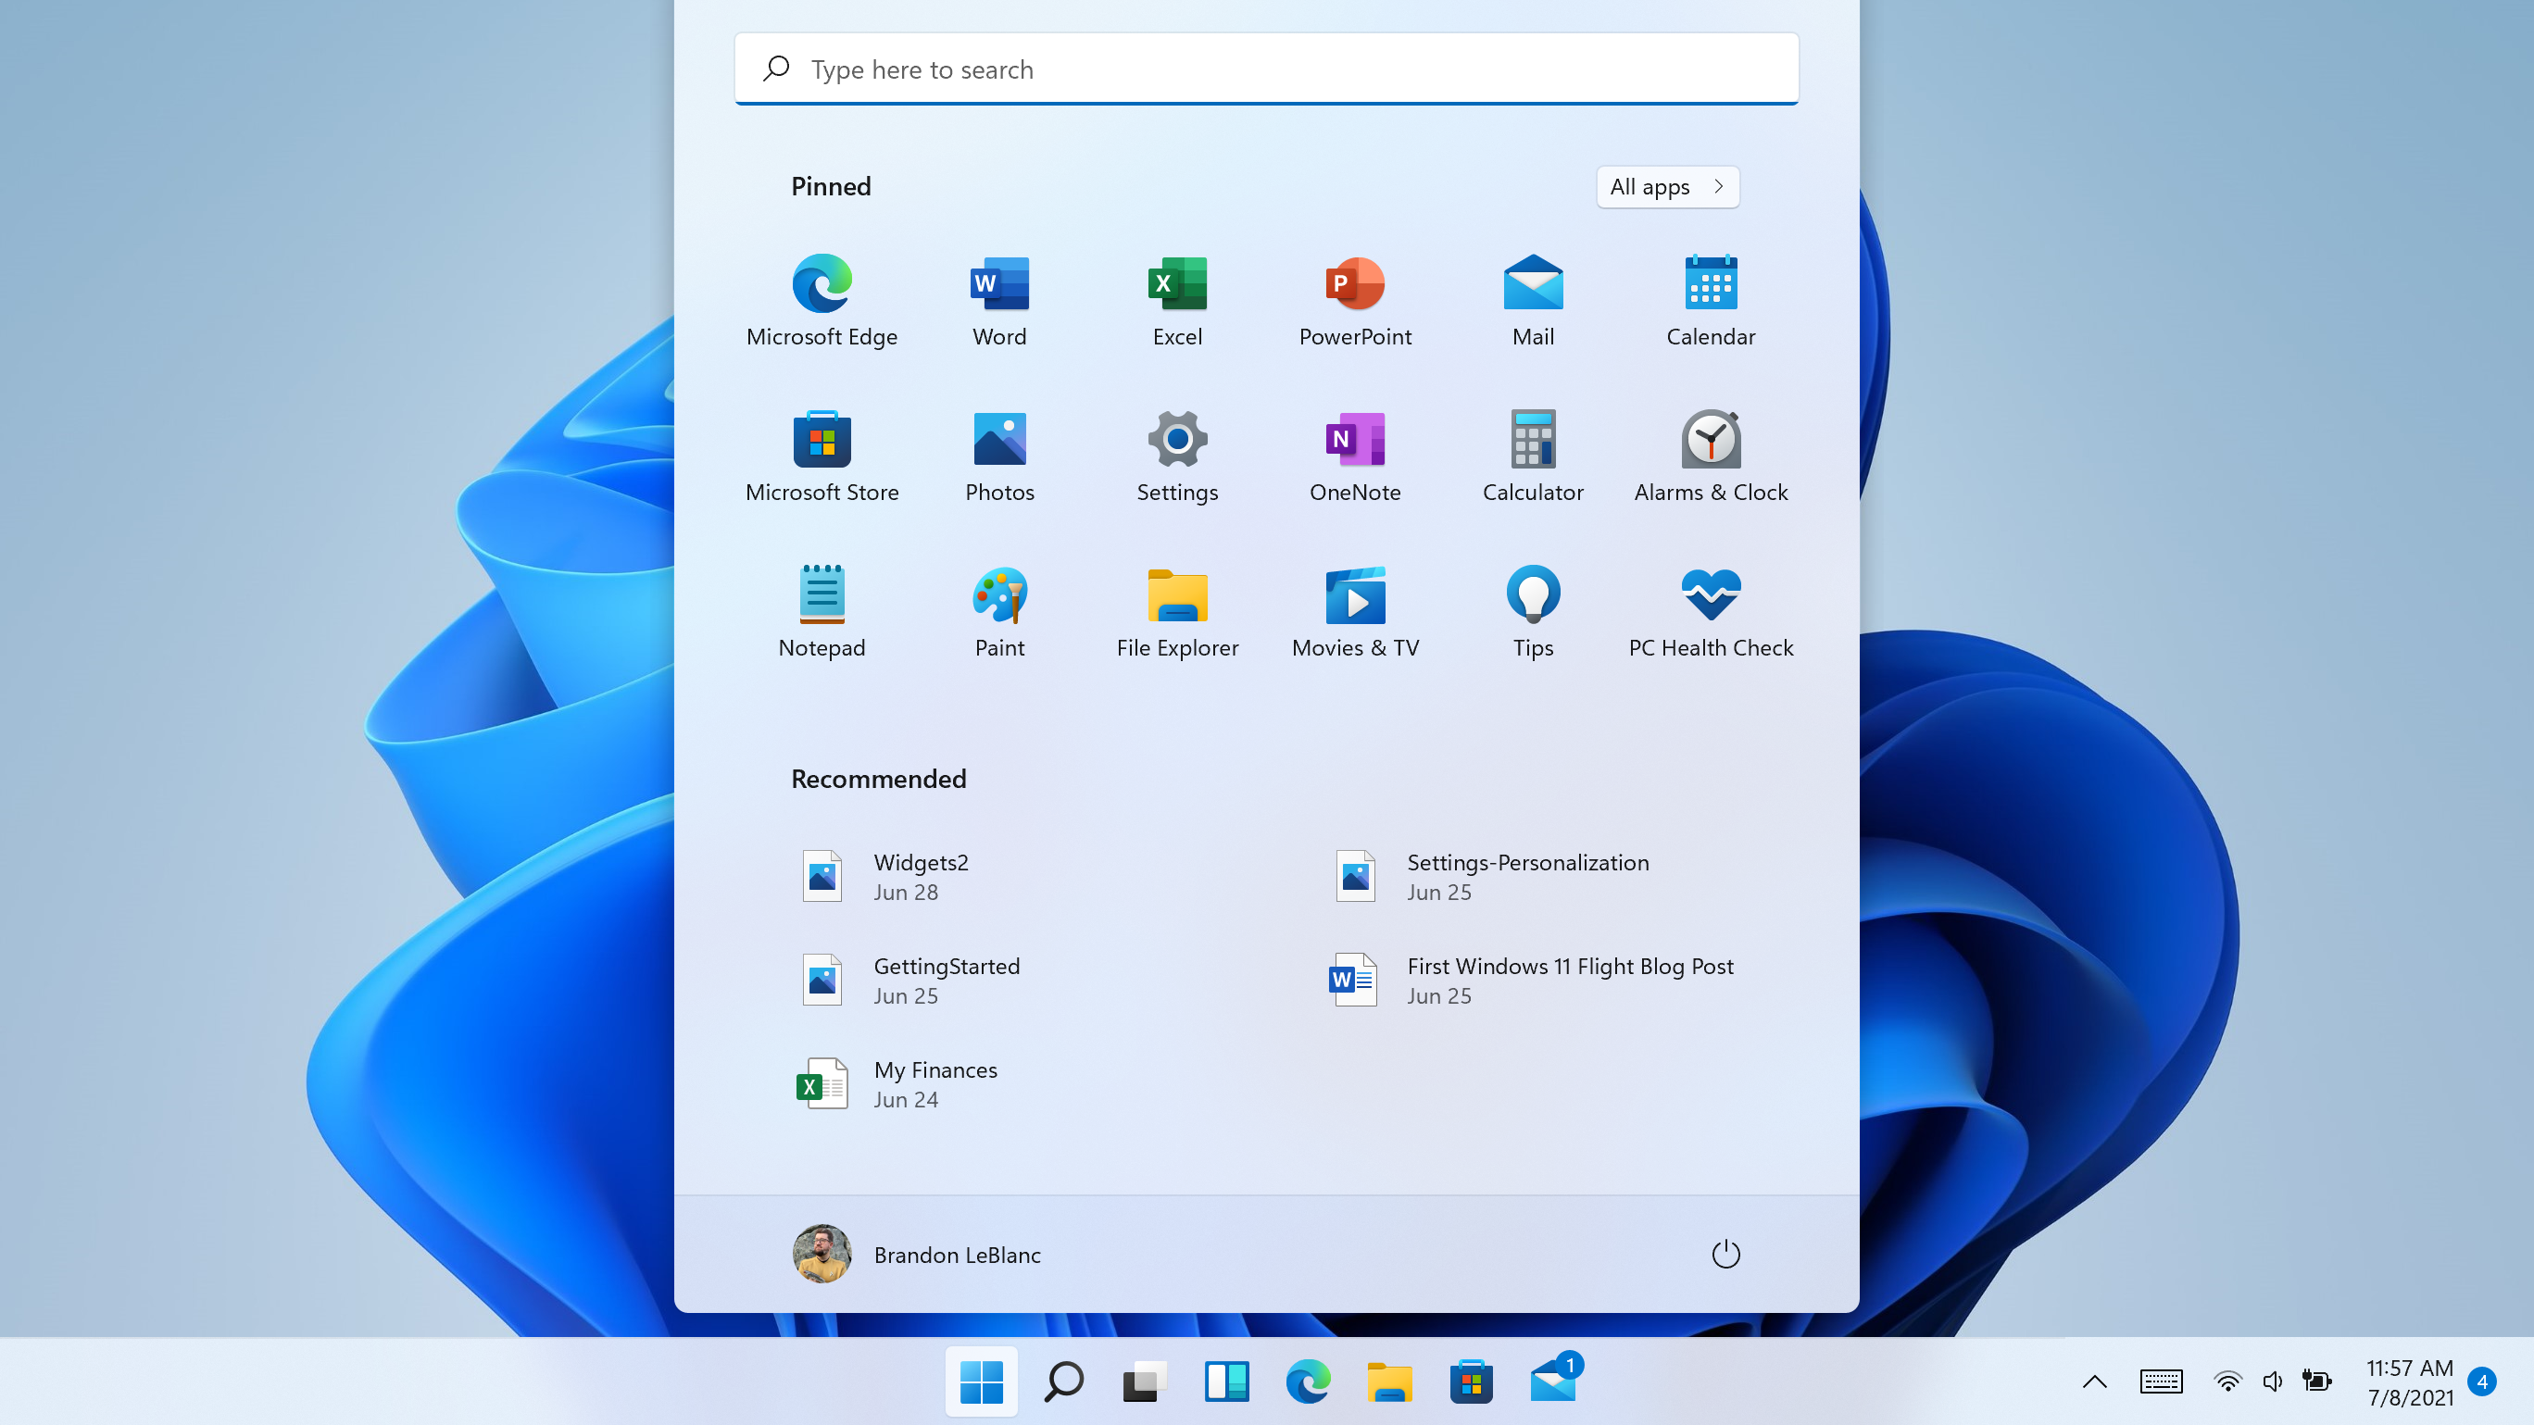
Task: Click Windows Start button on taskbar
Action: [980, 1380]
